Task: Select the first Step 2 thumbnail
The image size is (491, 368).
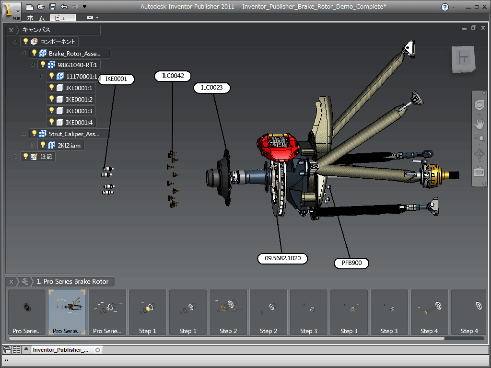Action: [228, 312]
